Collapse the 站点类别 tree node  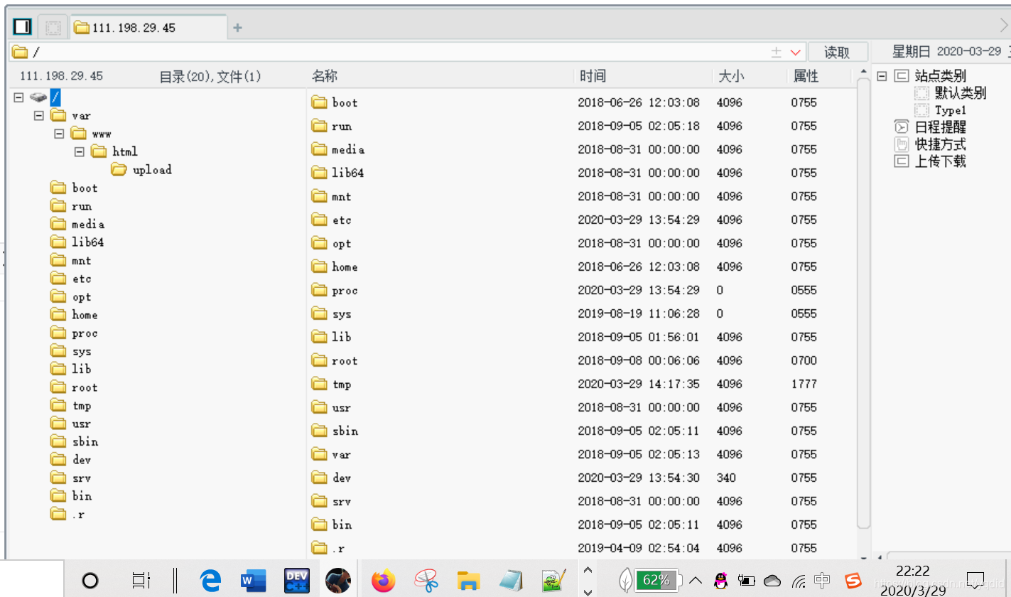[x=882, y=75]
